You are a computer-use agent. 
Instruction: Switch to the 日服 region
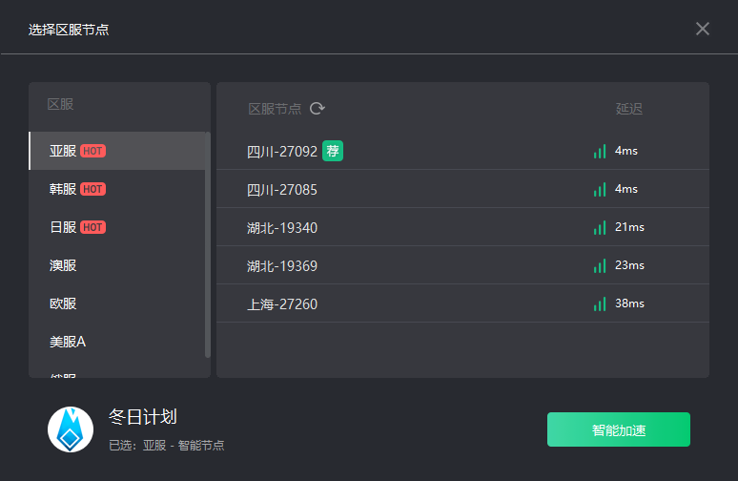click(x=63, y=227)
